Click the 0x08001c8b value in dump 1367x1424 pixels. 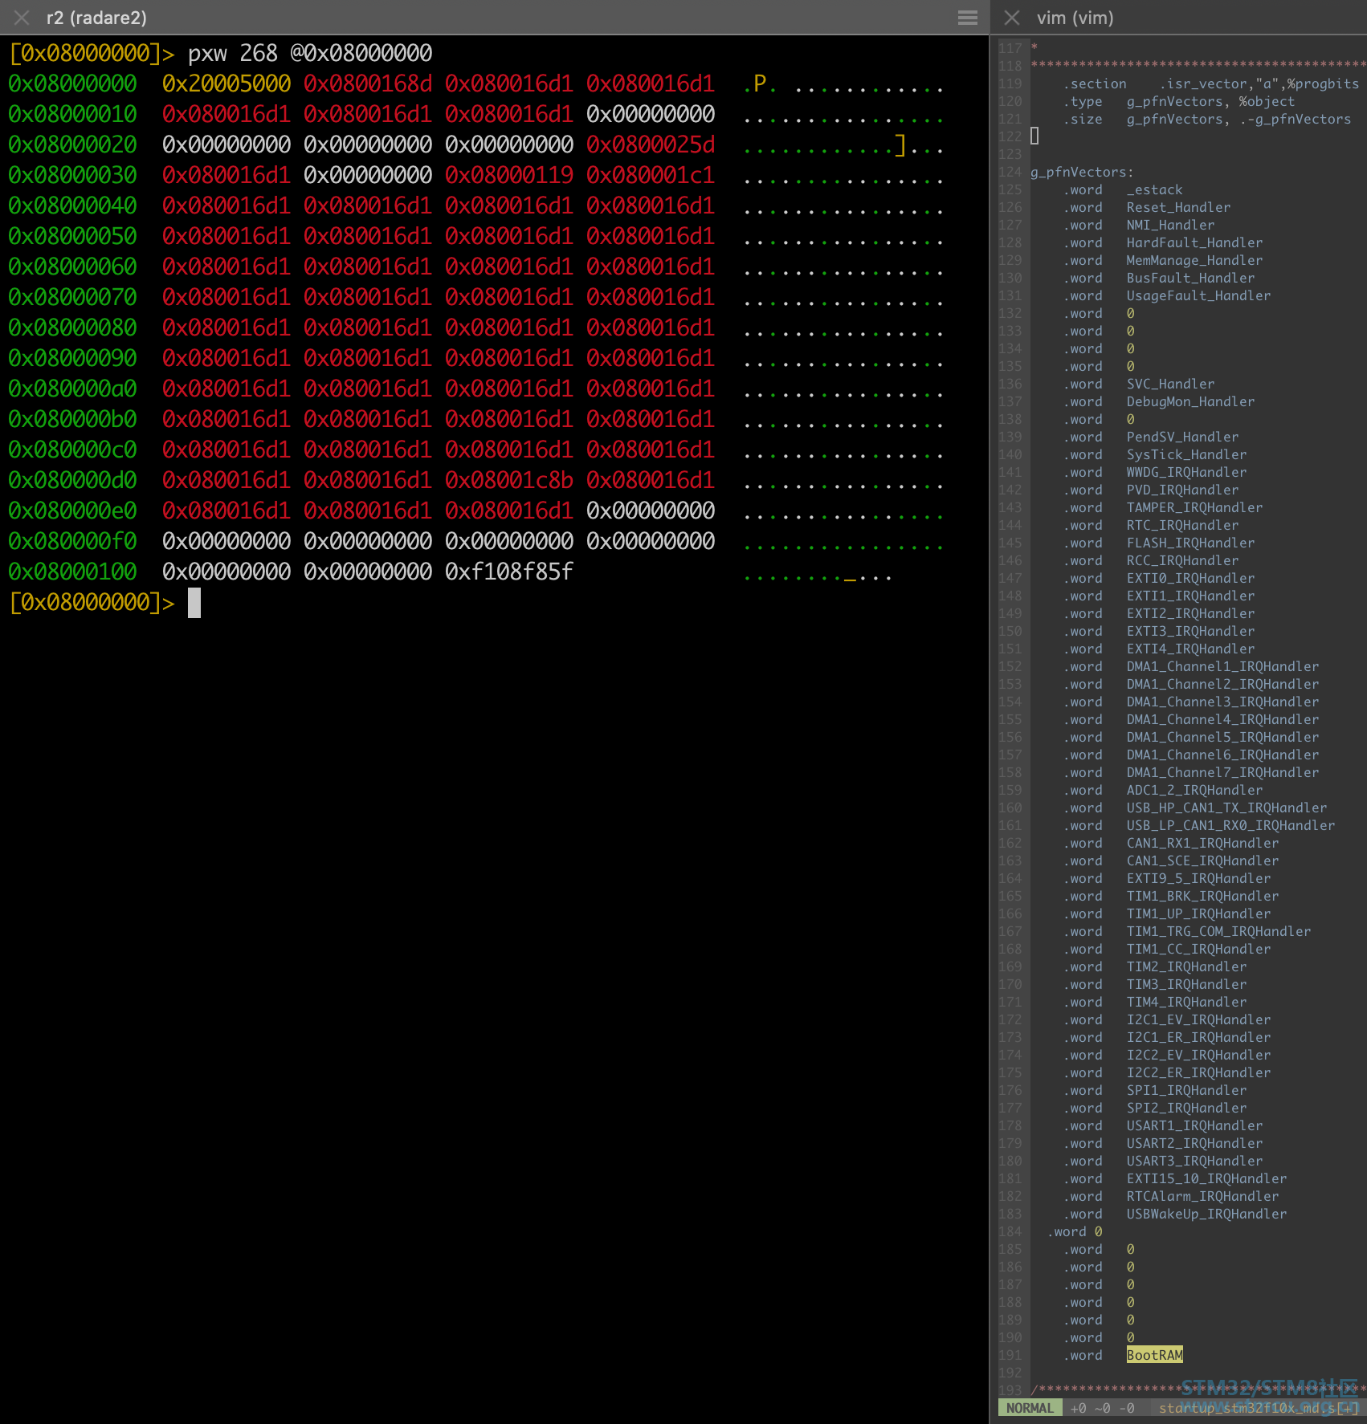pyautogui.click(x=509, y=480)
